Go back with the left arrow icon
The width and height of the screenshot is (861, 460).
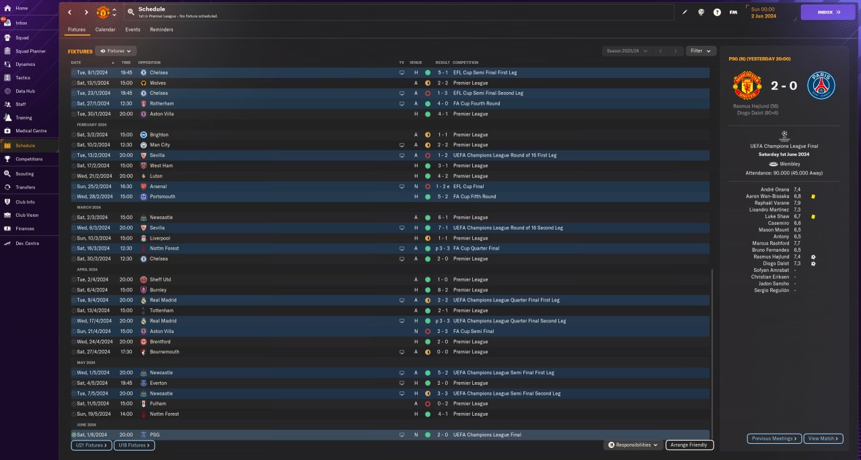(x=69, y=12)
